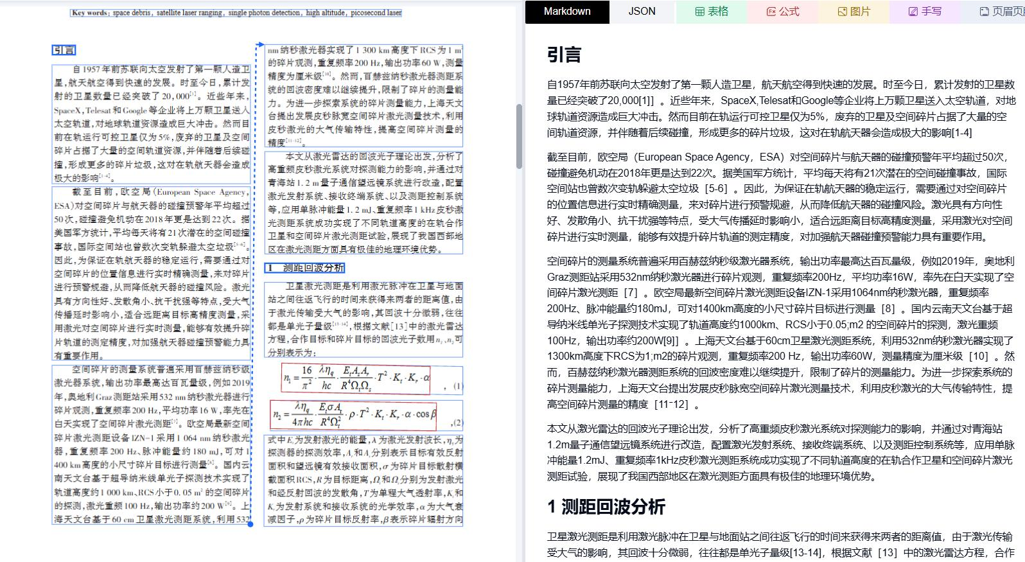Click Markdown paragraph beginning '自1957年前苏联向太空发射'
The width and height of the screenshot is (1025, 562).
[782, 109]
